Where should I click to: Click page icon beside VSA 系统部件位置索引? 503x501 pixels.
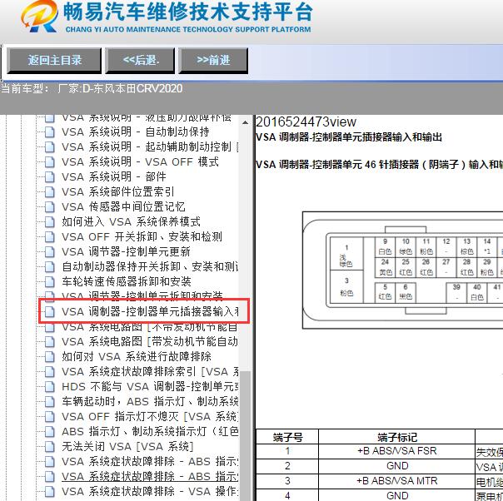[50, 191]
